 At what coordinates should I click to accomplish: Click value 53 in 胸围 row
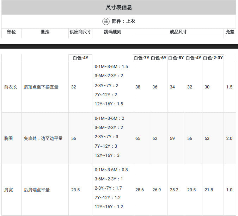(207, 138)
